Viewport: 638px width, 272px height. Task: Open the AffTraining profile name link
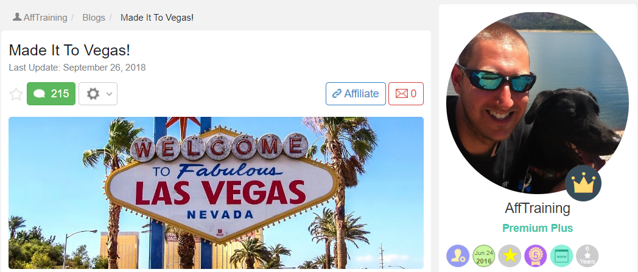point(538,208)
